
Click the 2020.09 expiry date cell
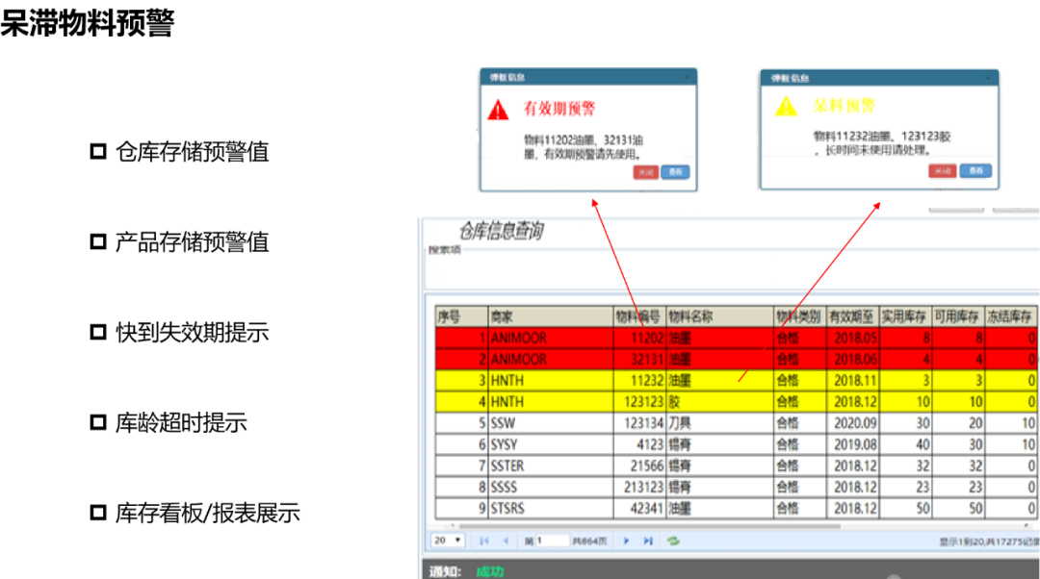tap(852, 422)
